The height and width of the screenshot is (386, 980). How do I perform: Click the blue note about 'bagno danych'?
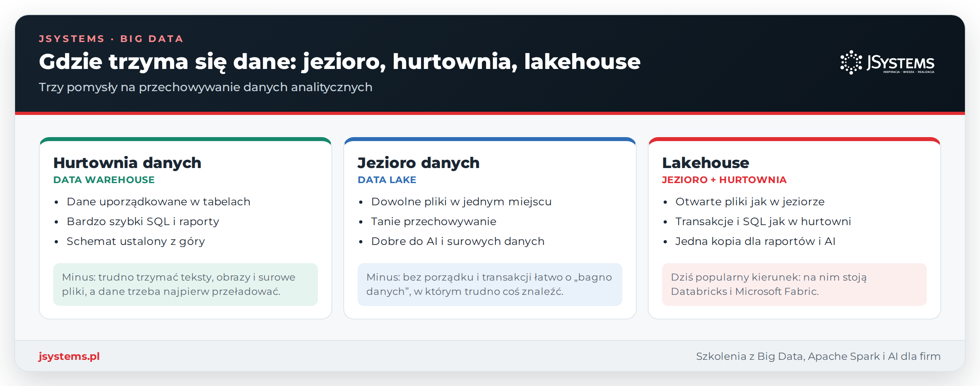490,285
